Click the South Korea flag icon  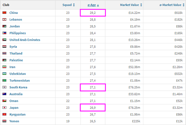pyautogui.click(x=4, y=87)
